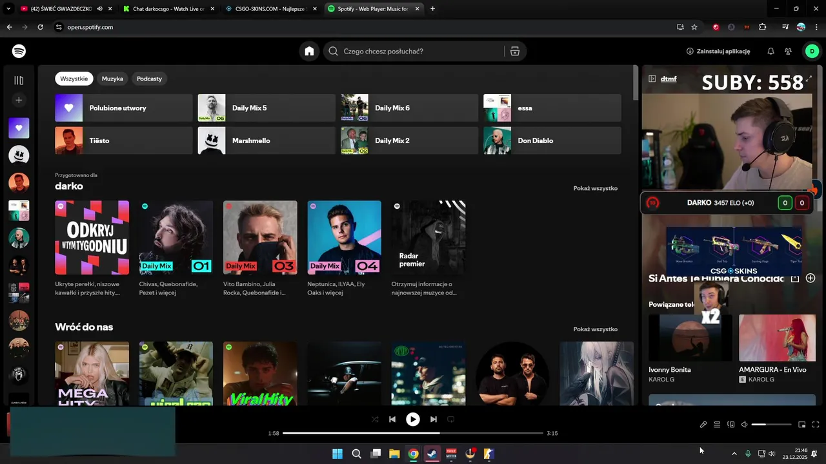Open Windows Start menu
The image size is (826, 464).
337,454
